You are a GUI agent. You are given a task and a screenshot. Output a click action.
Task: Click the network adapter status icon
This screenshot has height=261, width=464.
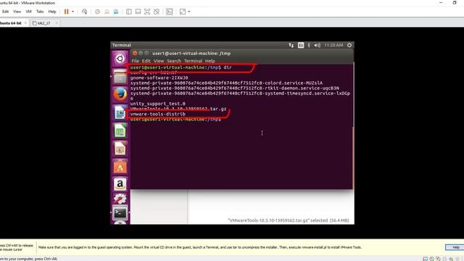point(438,259)
